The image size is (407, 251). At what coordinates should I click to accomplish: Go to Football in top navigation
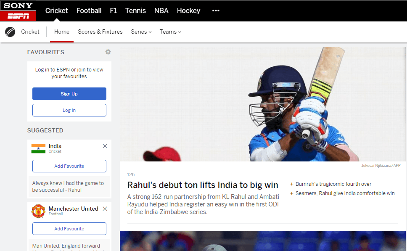pyautogui.click(x=89, y=11)
